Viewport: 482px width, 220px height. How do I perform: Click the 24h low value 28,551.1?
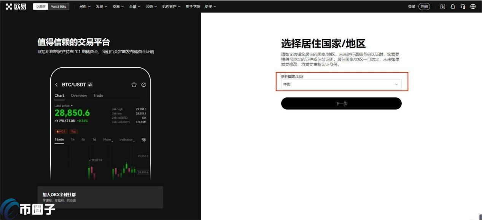pyautogui.click(x=141, y=113)
